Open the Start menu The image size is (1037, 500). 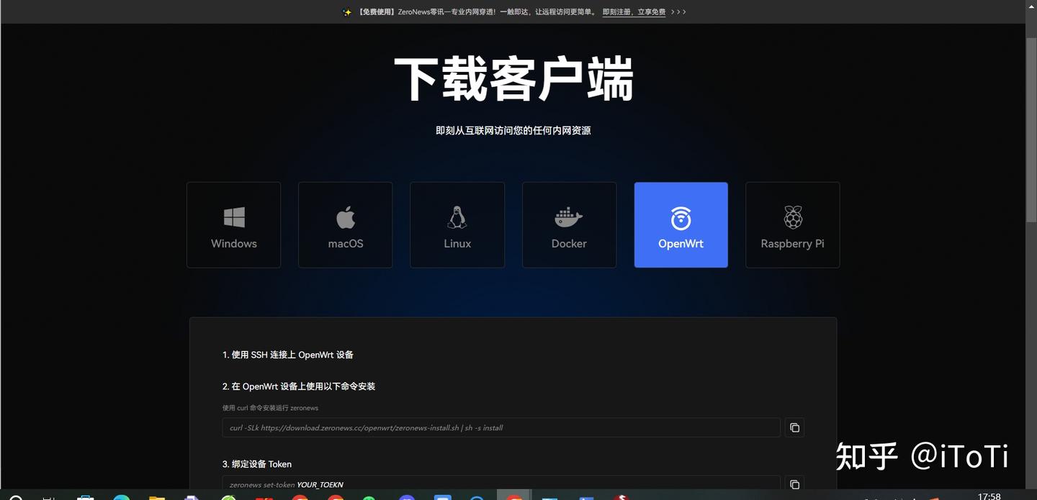(14, 496)
